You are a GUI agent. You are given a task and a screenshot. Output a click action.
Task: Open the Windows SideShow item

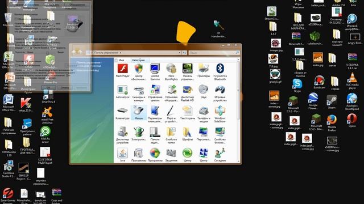click(220, 114)
